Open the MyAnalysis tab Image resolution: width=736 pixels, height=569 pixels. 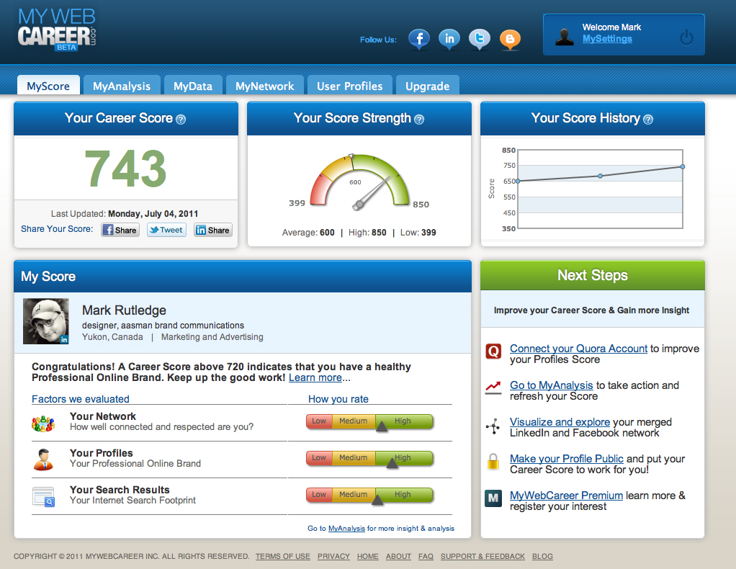click(122, 86)
